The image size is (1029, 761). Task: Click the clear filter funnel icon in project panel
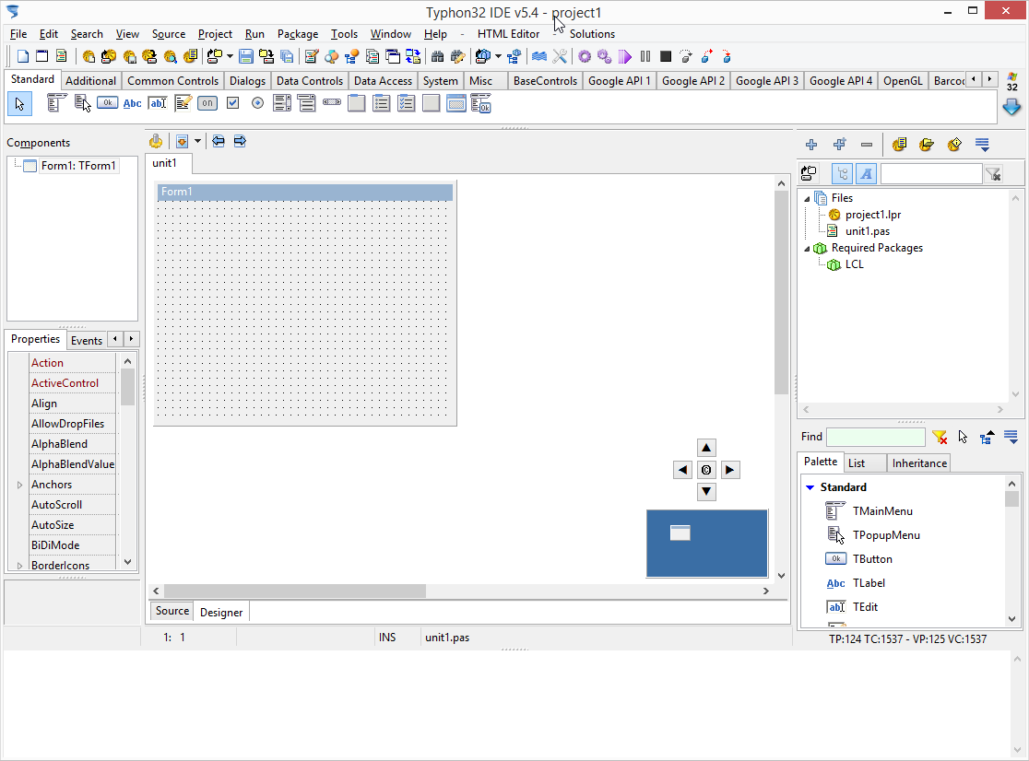pos(993,174)
